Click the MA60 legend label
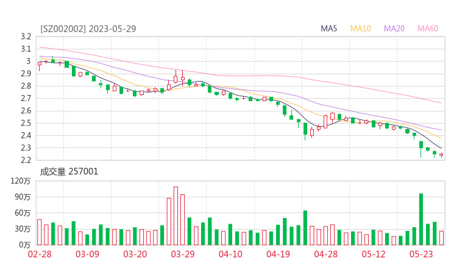This screenshot has width=451, height=268. (x=428, y=29)
